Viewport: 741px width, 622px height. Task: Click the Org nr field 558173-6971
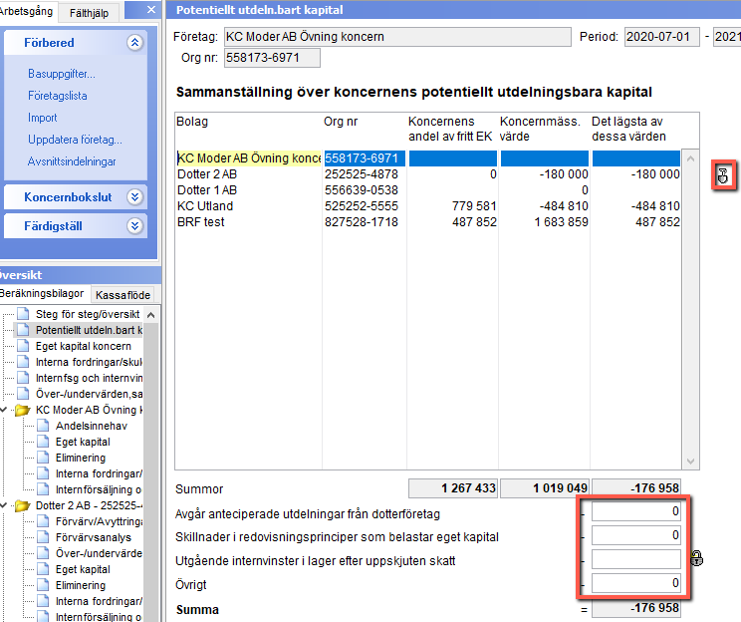272,58
